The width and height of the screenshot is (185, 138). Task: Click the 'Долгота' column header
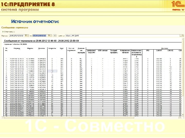[x=42, y=48]
